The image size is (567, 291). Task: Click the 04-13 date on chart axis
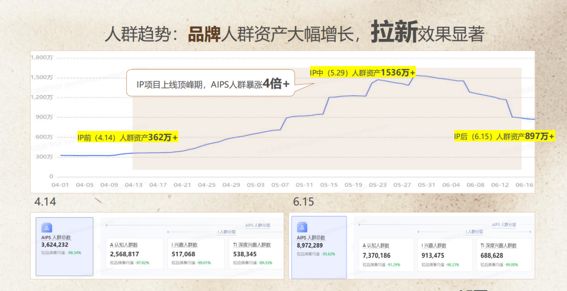click(134, 185)
